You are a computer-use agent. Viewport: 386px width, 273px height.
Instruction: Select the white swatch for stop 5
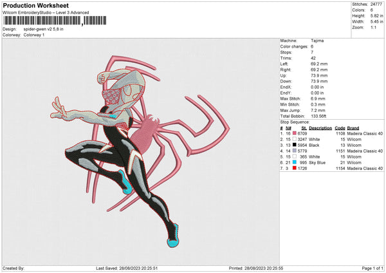tap(294, 156)
